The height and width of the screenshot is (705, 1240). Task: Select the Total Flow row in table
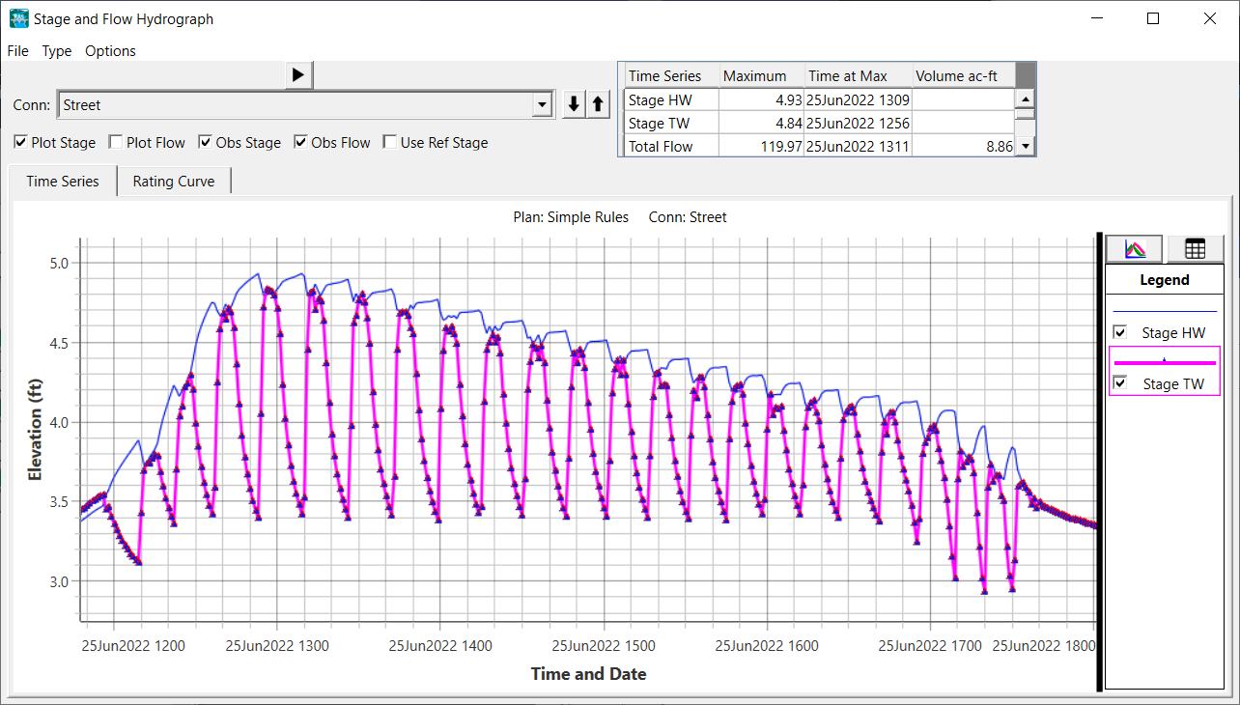pyautogui.click(x=661, y=147)
